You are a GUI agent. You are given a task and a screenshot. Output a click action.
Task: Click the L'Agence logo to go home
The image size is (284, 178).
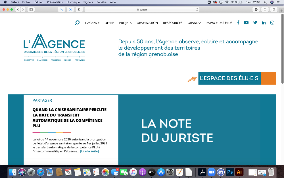point(54,47)
